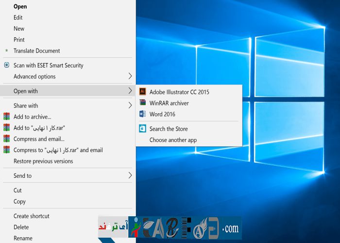
Task: Click Rename at bottom of menu
Action: [23, 238]
